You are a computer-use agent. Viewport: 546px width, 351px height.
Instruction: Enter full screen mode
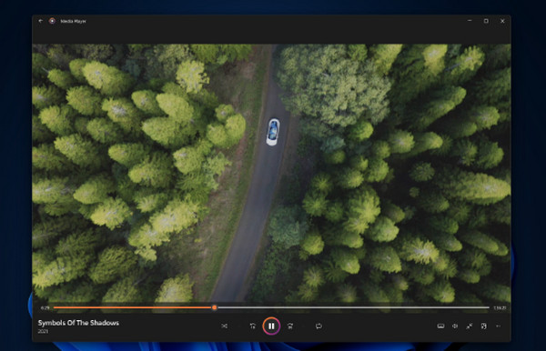click(470, 326)
